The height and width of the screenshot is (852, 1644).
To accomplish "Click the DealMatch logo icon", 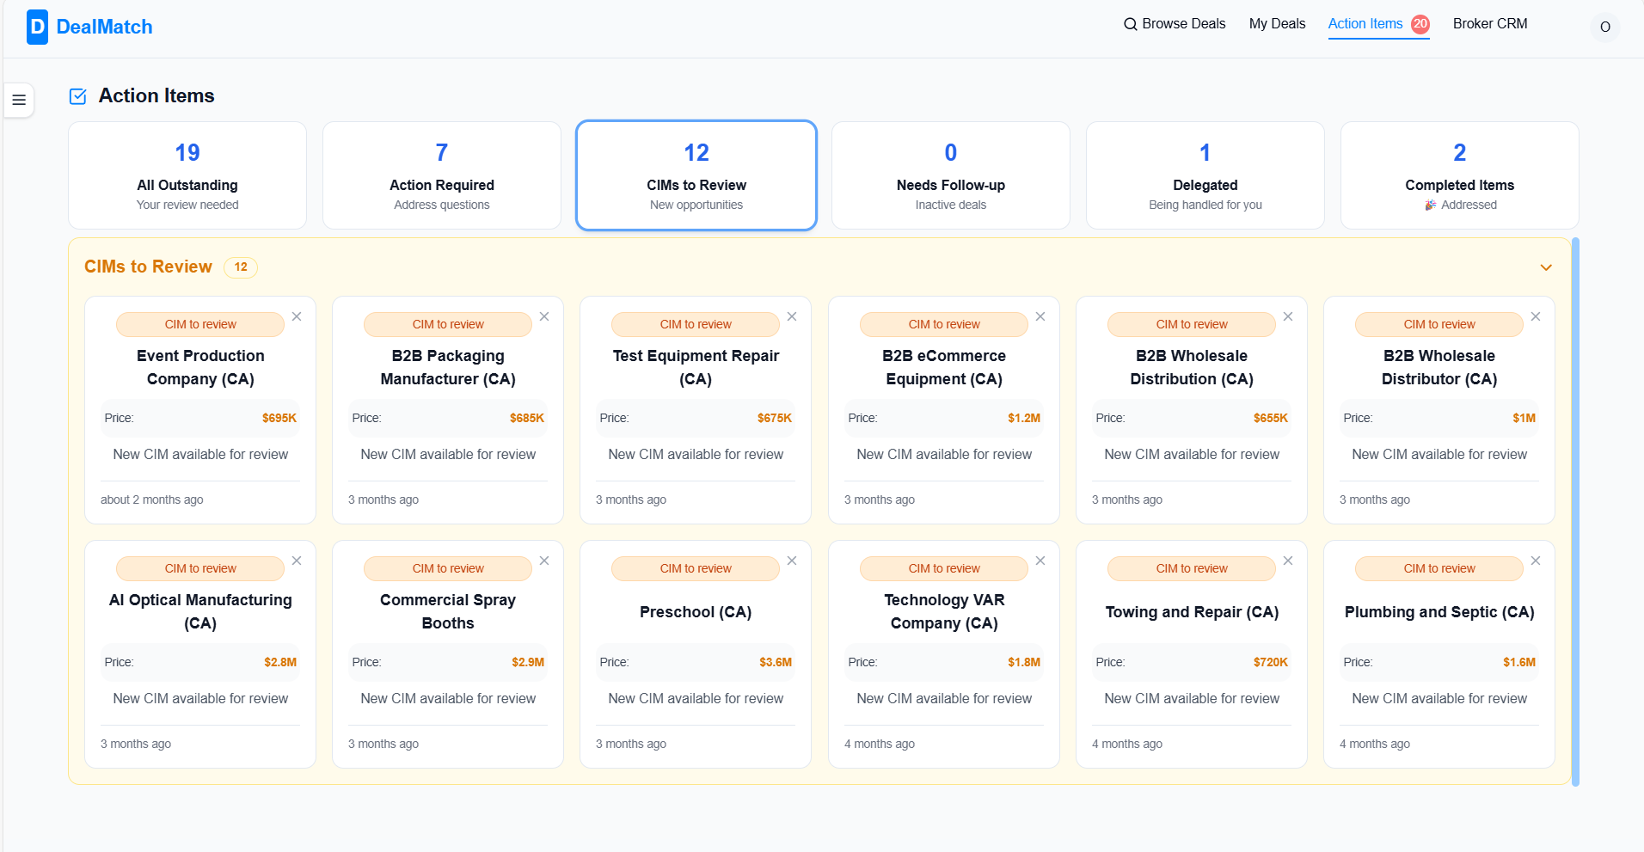I will (x=37, y=27).
